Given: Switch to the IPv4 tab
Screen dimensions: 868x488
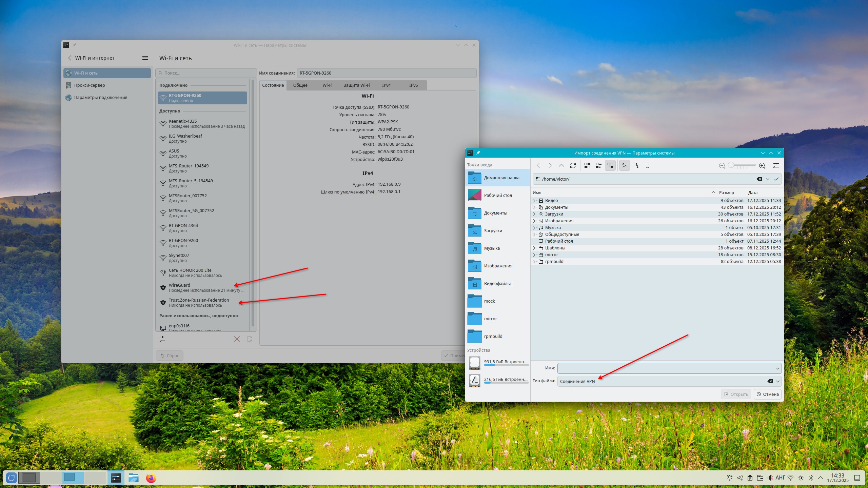Looking at the screenshot, I should [386, 85].
